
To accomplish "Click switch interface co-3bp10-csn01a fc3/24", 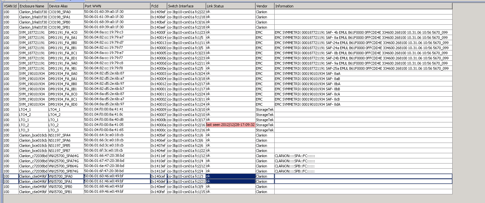I will coord(186,74).
